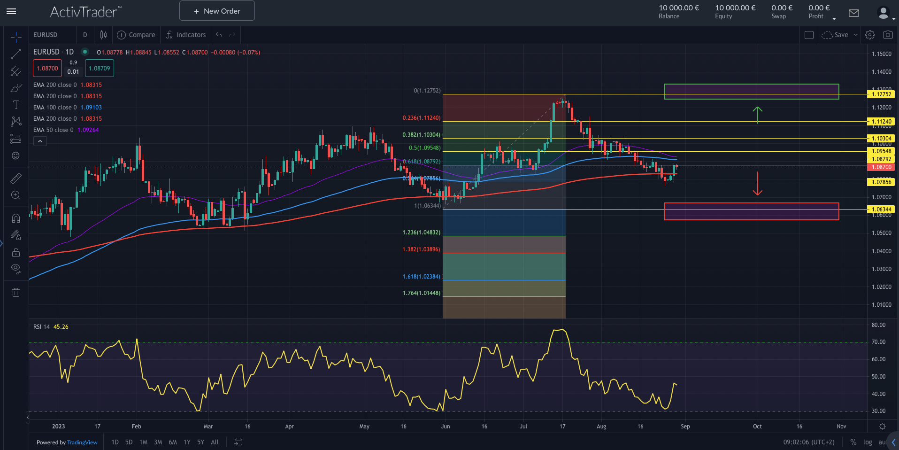
Task: Collapse the EMA indicators legend arrow
Action: (x=40, y=141)
